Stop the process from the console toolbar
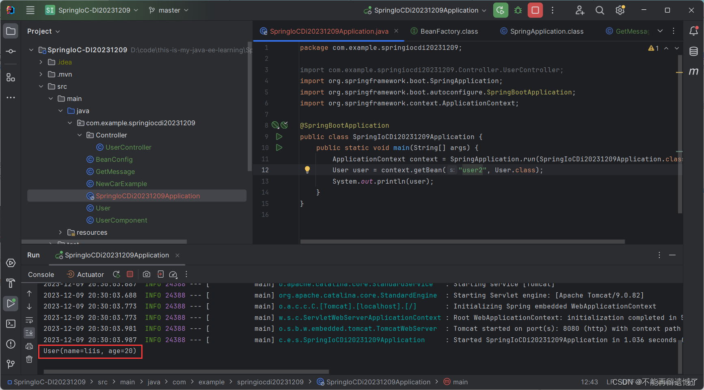Image resolution: width=704 pixels, height=390 pixels. (130, 274)
